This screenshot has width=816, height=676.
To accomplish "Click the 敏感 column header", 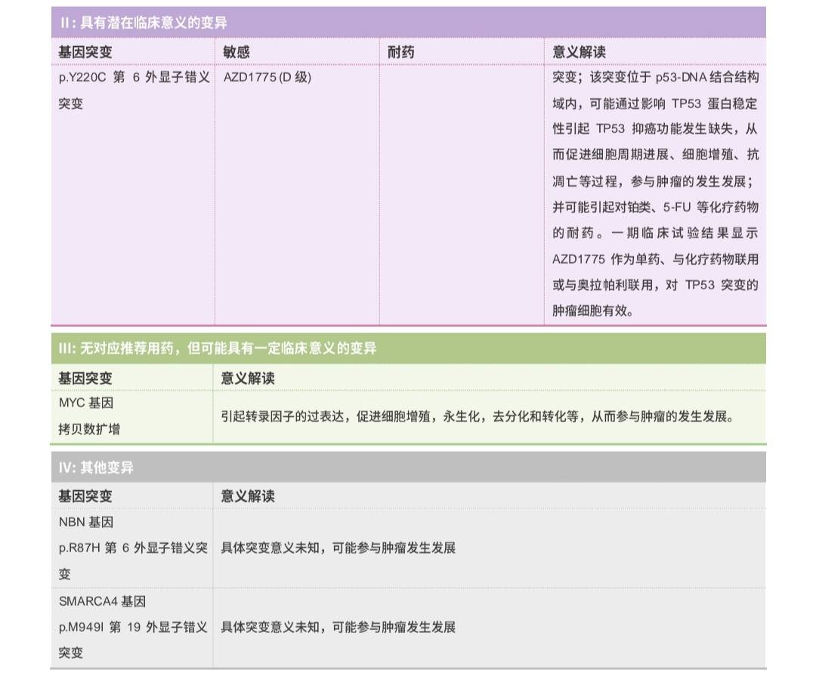I will click(x=232, y=50).
